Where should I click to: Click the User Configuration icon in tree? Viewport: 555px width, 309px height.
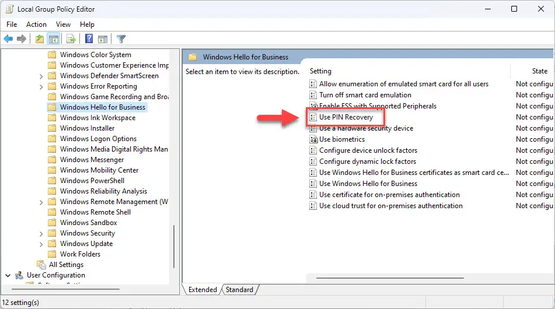19,275
